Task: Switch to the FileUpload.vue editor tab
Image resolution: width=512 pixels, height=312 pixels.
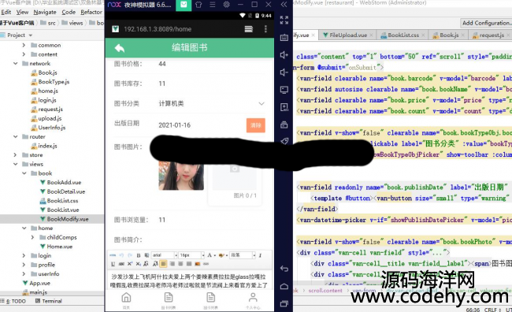Action: [345, 35]
